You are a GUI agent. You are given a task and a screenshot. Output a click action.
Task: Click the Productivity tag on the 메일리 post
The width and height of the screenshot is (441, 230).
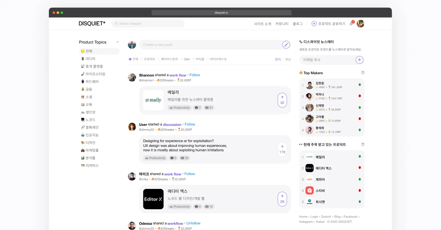click(180, 108)
